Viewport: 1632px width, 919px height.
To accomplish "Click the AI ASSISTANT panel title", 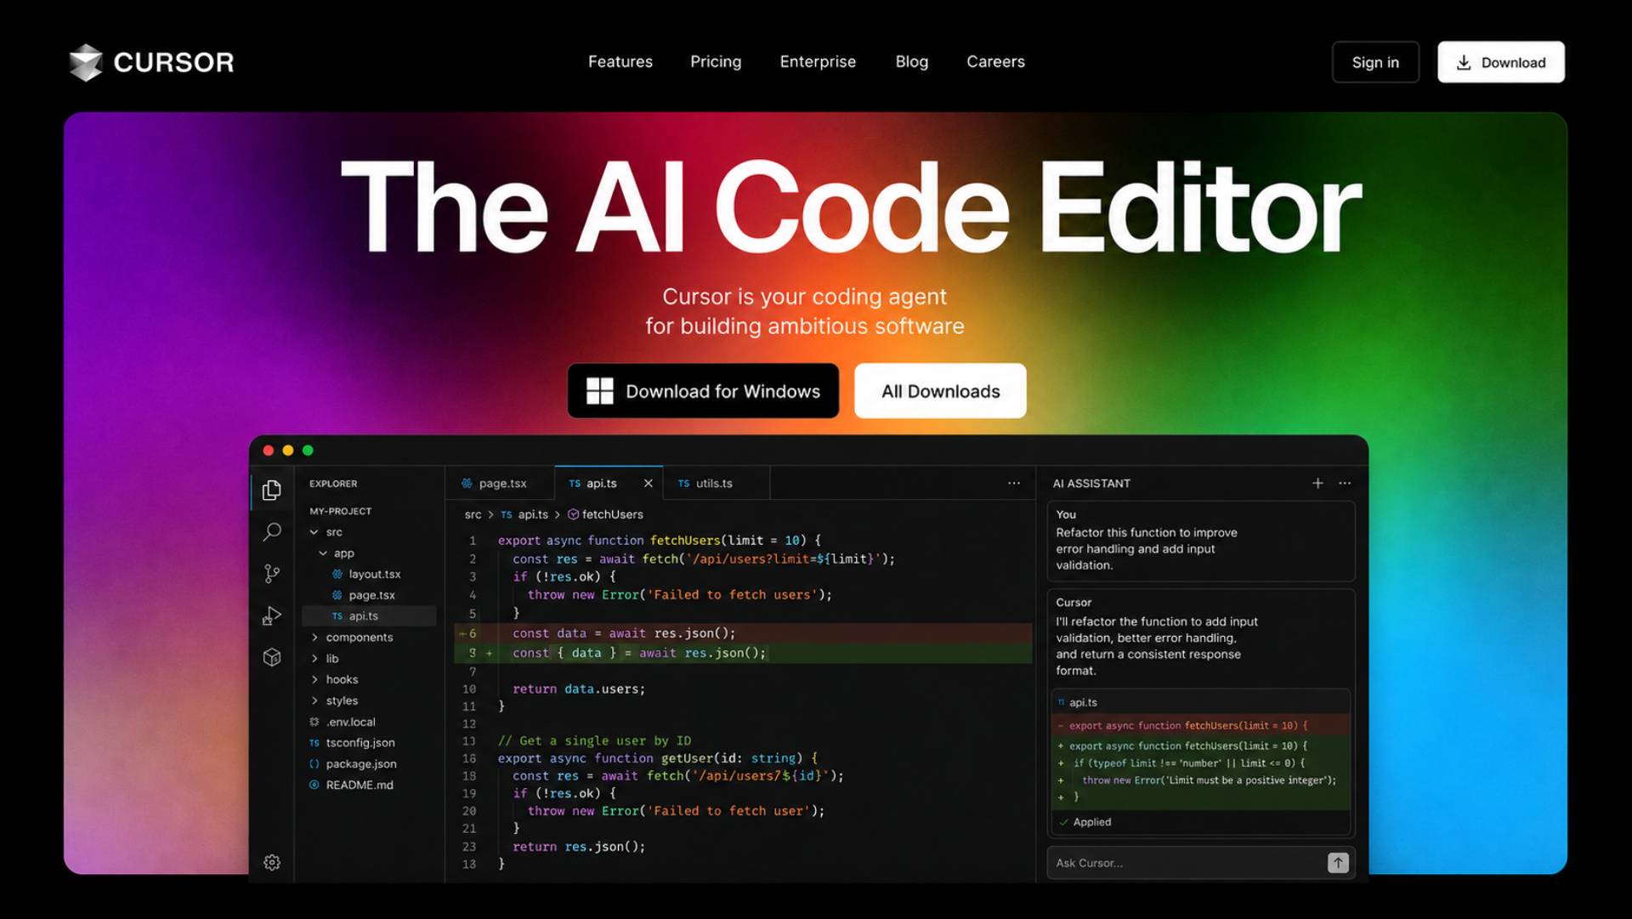I will [1091, 483].
